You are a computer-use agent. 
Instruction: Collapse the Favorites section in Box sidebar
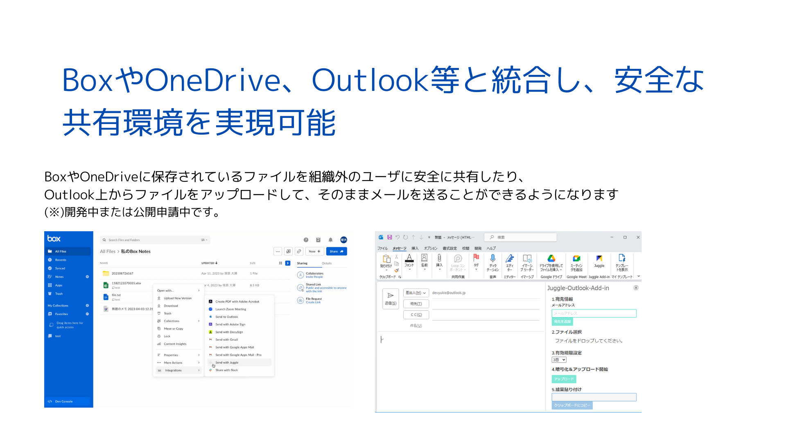(x=87, y=314)
